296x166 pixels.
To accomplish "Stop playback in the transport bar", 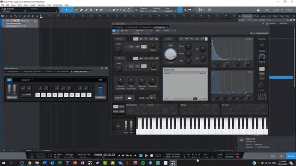I will (x=141, y=156).
